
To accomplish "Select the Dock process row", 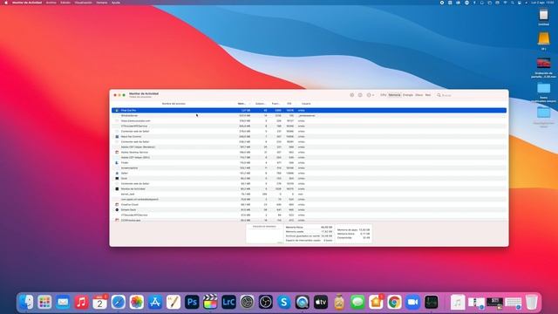I will (309, 178).
